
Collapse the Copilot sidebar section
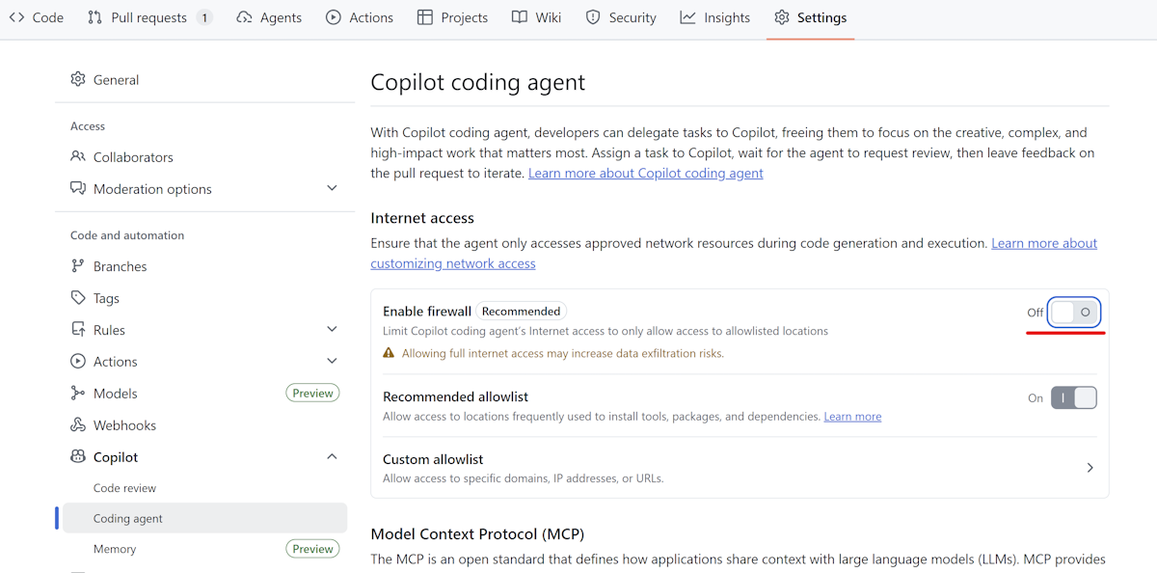coord(332,457)
